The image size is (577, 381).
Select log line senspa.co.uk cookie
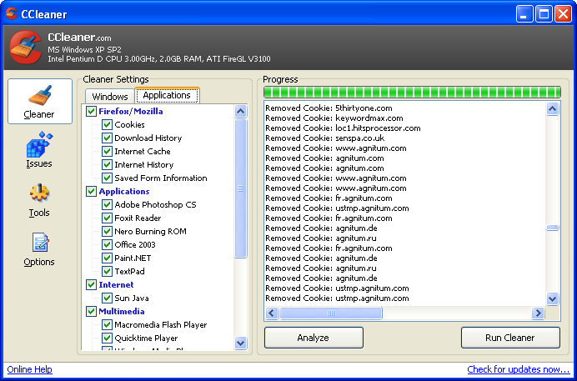(x=325, y=138)
